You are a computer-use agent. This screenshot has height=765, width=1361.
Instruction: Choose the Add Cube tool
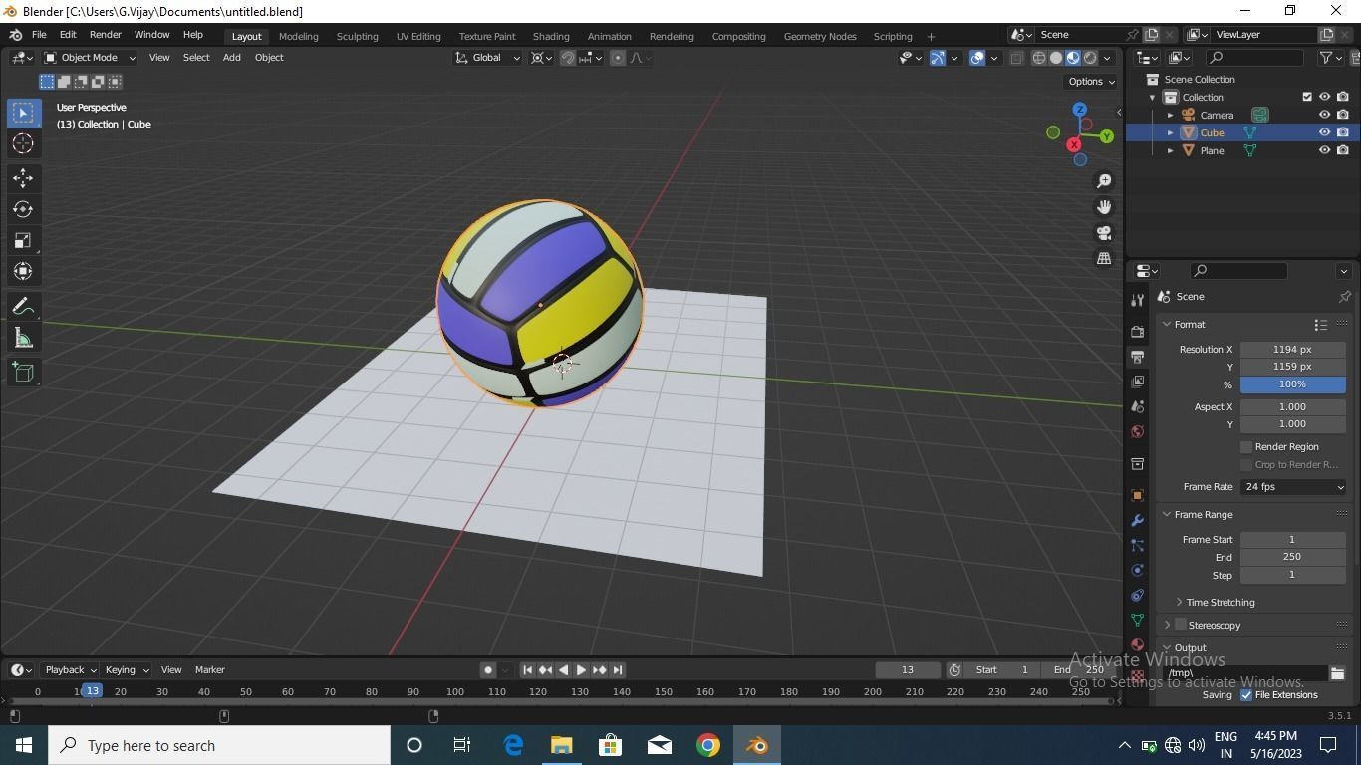point(23,373)
